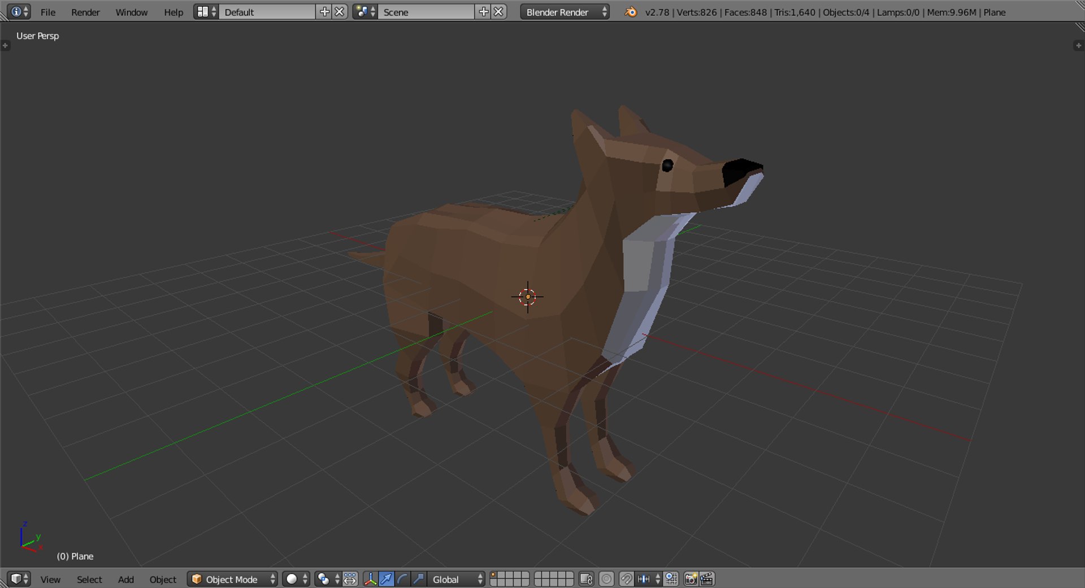Toggle the scale manipulator

point(419,579)
